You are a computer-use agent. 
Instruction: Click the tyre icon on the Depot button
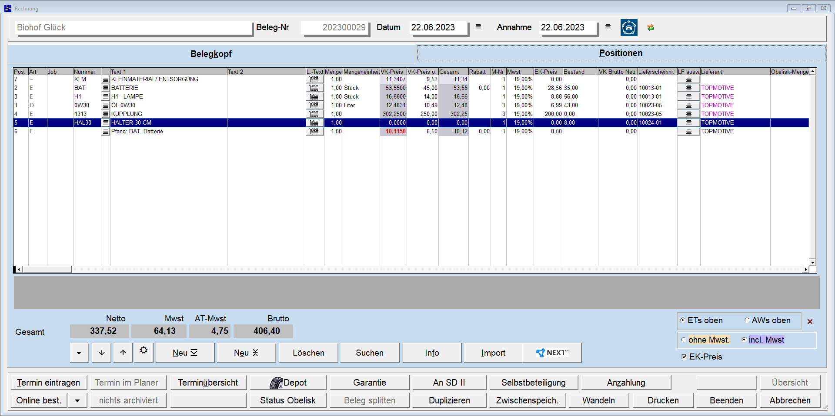pyautogui.click(x=277, y=382)
